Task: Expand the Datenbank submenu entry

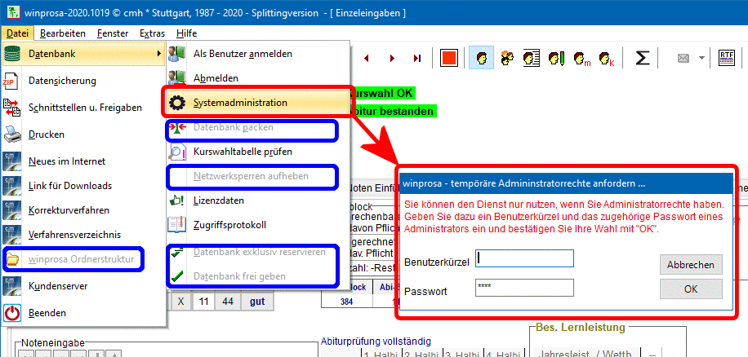Action: 82,54
